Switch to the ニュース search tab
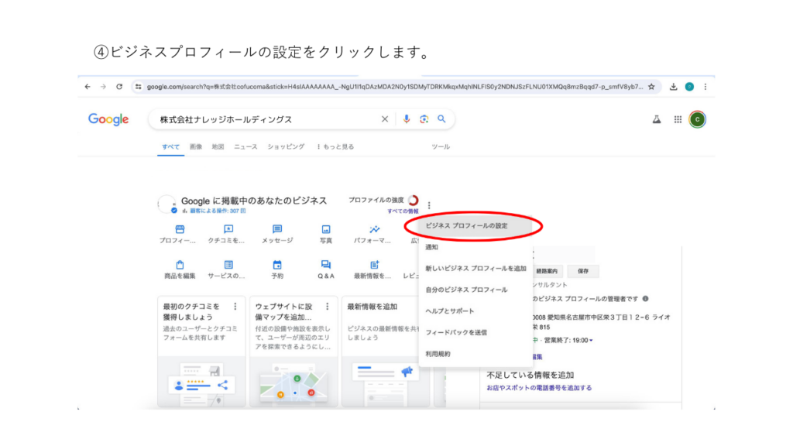Screen dimensions: 793x446 245,146
